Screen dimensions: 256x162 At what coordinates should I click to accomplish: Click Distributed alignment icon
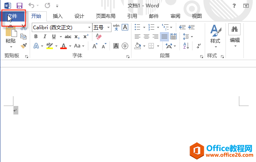point(173,37)
